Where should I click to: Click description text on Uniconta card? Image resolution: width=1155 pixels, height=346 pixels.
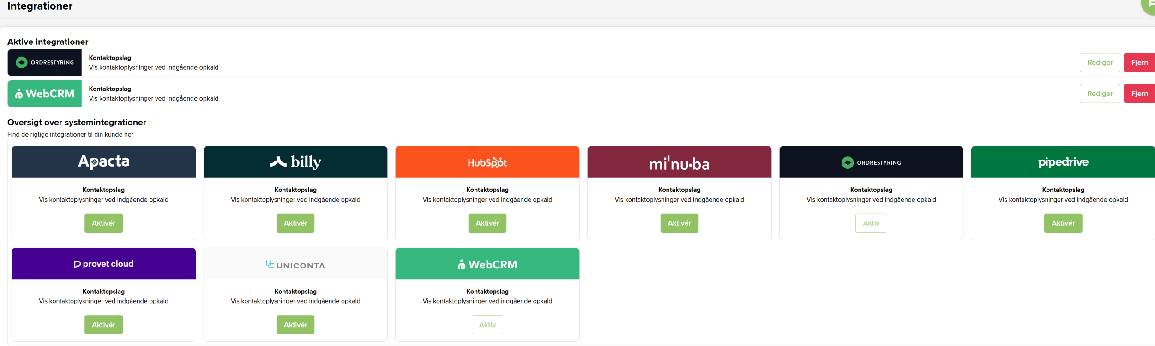[295, 301]
